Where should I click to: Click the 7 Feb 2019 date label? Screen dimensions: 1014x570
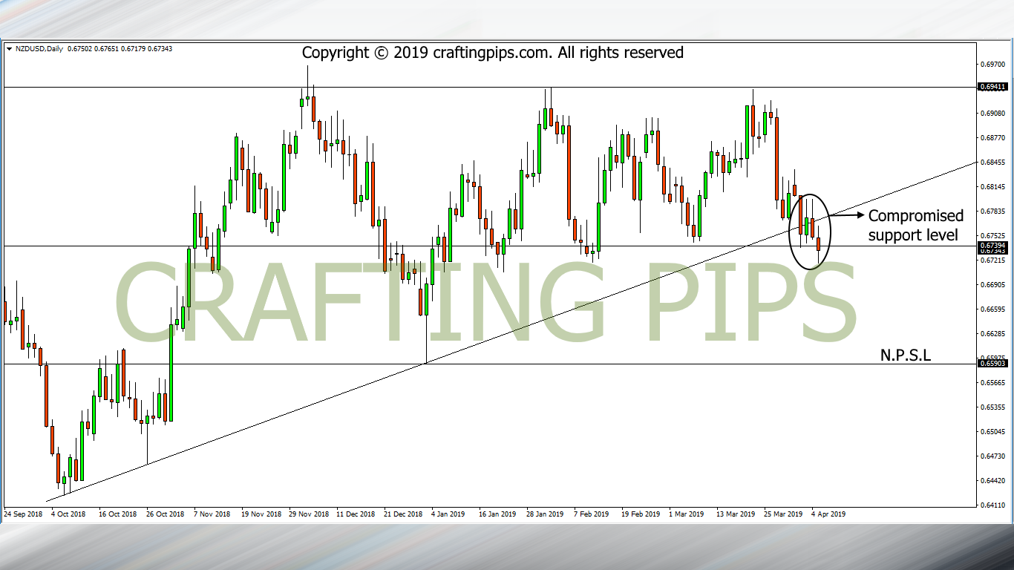592,514
